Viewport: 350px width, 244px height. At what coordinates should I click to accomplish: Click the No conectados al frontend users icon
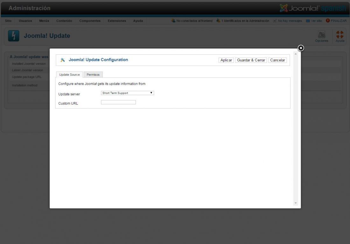point(173,21)
